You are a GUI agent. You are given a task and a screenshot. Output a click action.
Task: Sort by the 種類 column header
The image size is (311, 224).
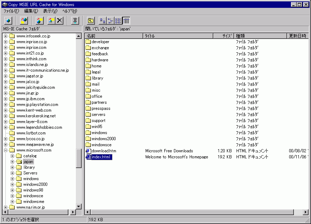point(261,36)
